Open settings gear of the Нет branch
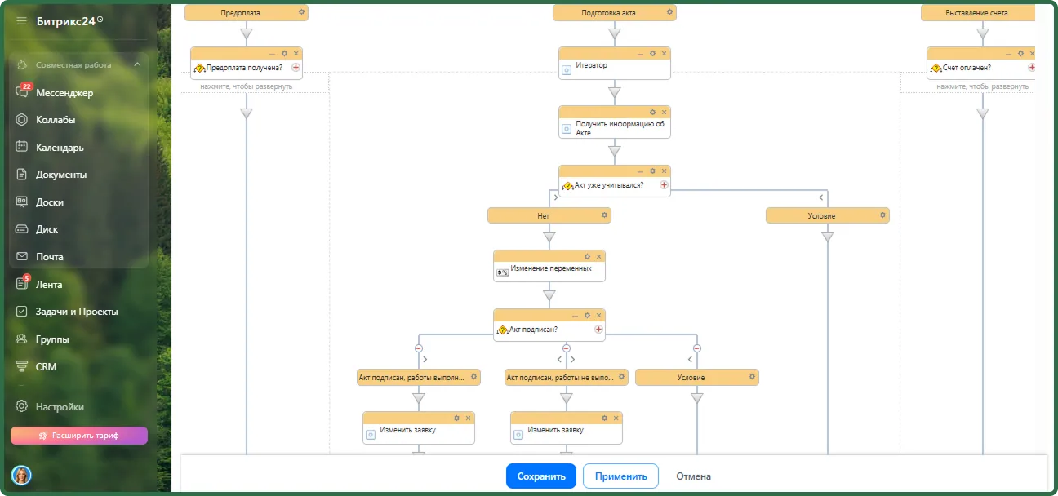 point(604,215)
